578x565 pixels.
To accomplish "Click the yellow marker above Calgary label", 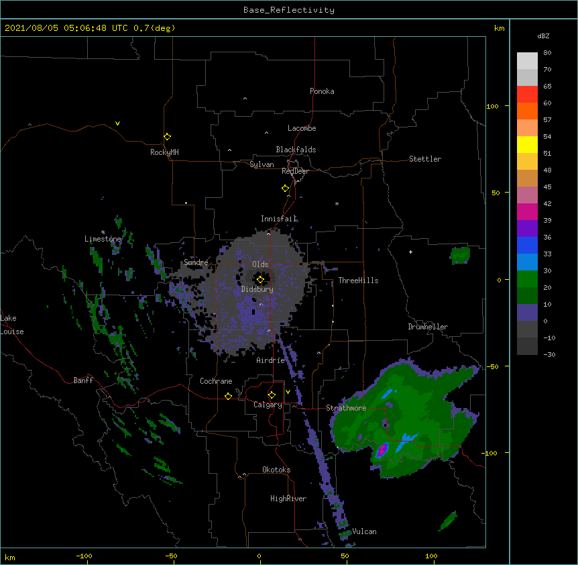I will [x=272, y=395].
